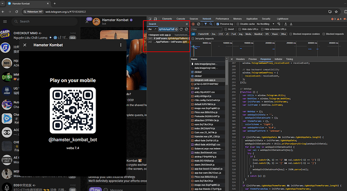This screenshot has height=191, width=347.
Task: Switch to the Timing tab
Action: (x=289, y=59)
